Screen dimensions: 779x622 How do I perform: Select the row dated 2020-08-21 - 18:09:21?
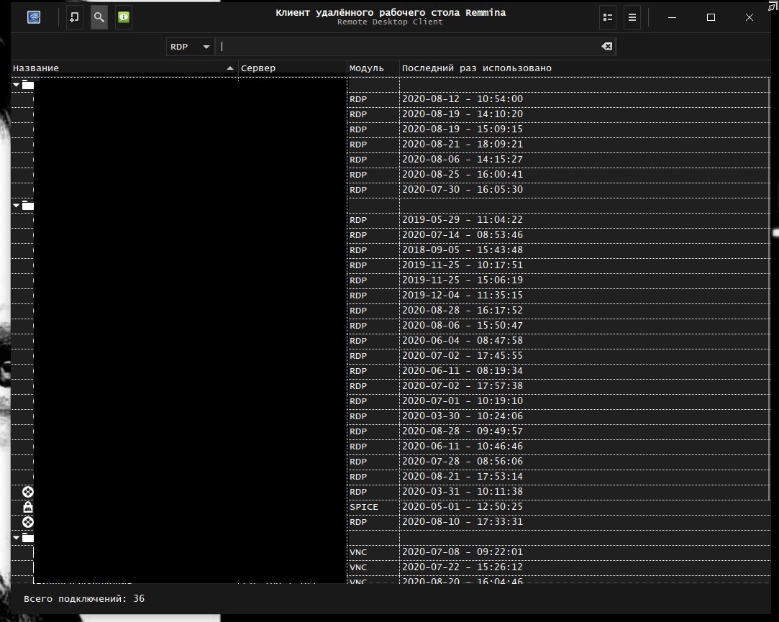pyautogui.click(x=391, y=145)
